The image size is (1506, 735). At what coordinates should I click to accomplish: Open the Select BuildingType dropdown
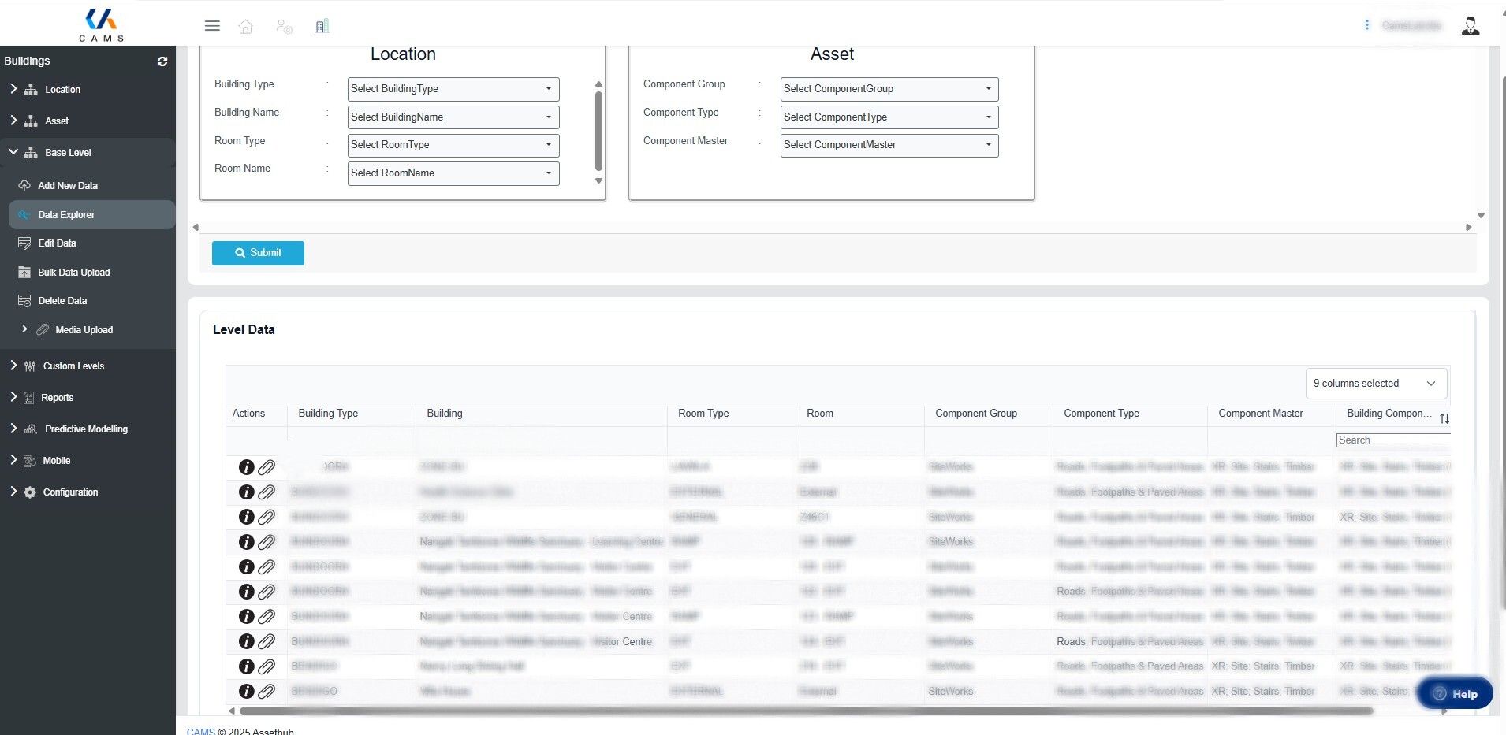(x=453, y=89)
